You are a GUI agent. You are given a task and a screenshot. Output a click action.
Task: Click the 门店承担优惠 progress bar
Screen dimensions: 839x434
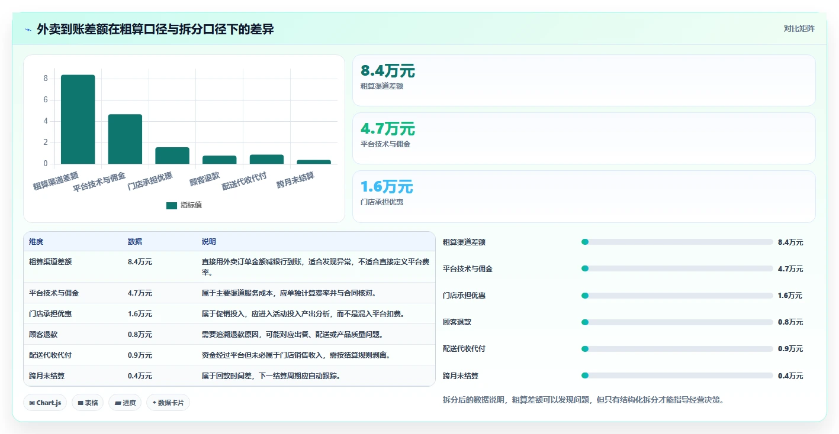pos(677,295)
